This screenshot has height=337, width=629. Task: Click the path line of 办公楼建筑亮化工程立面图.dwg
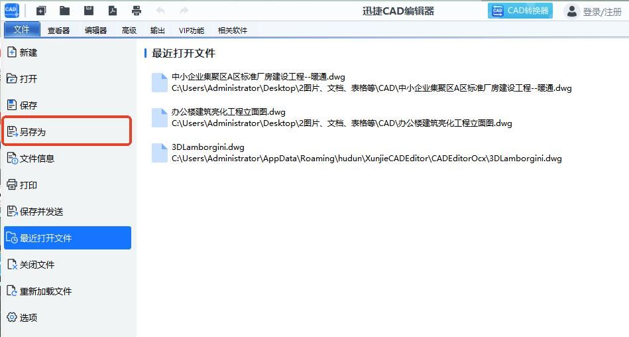(342, 123)
